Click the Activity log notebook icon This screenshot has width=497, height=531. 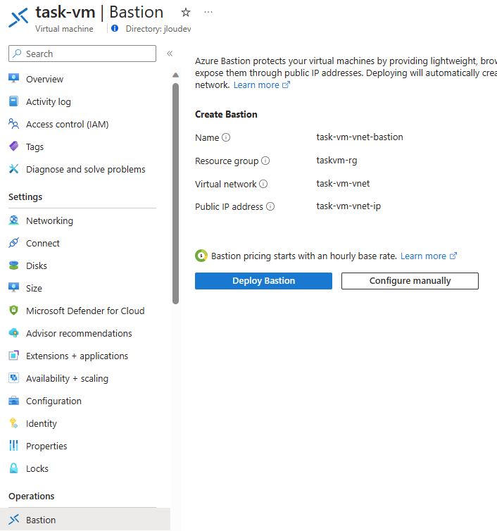tap(13, 101)
